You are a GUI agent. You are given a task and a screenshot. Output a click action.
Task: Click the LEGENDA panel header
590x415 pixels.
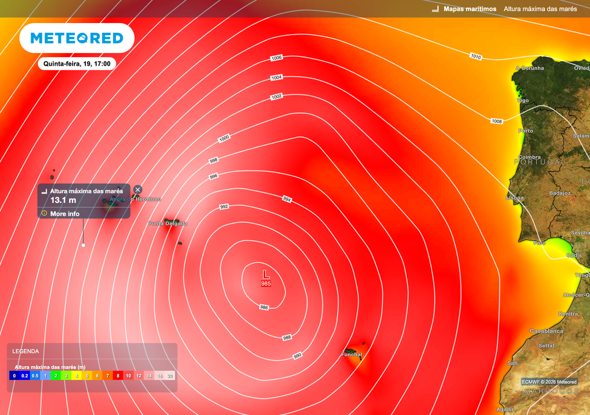point(26,351)
